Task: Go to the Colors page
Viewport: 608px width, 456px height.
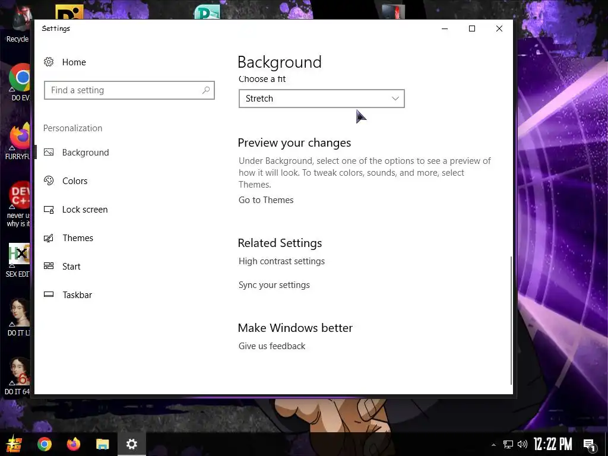Action: 75,180
